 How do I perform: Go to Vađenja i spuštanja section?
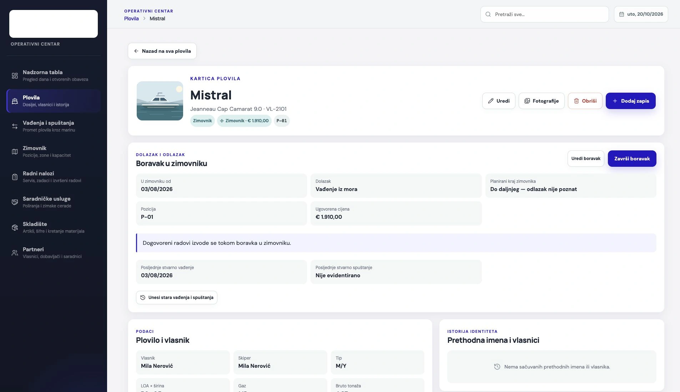[x=54, y=126]
